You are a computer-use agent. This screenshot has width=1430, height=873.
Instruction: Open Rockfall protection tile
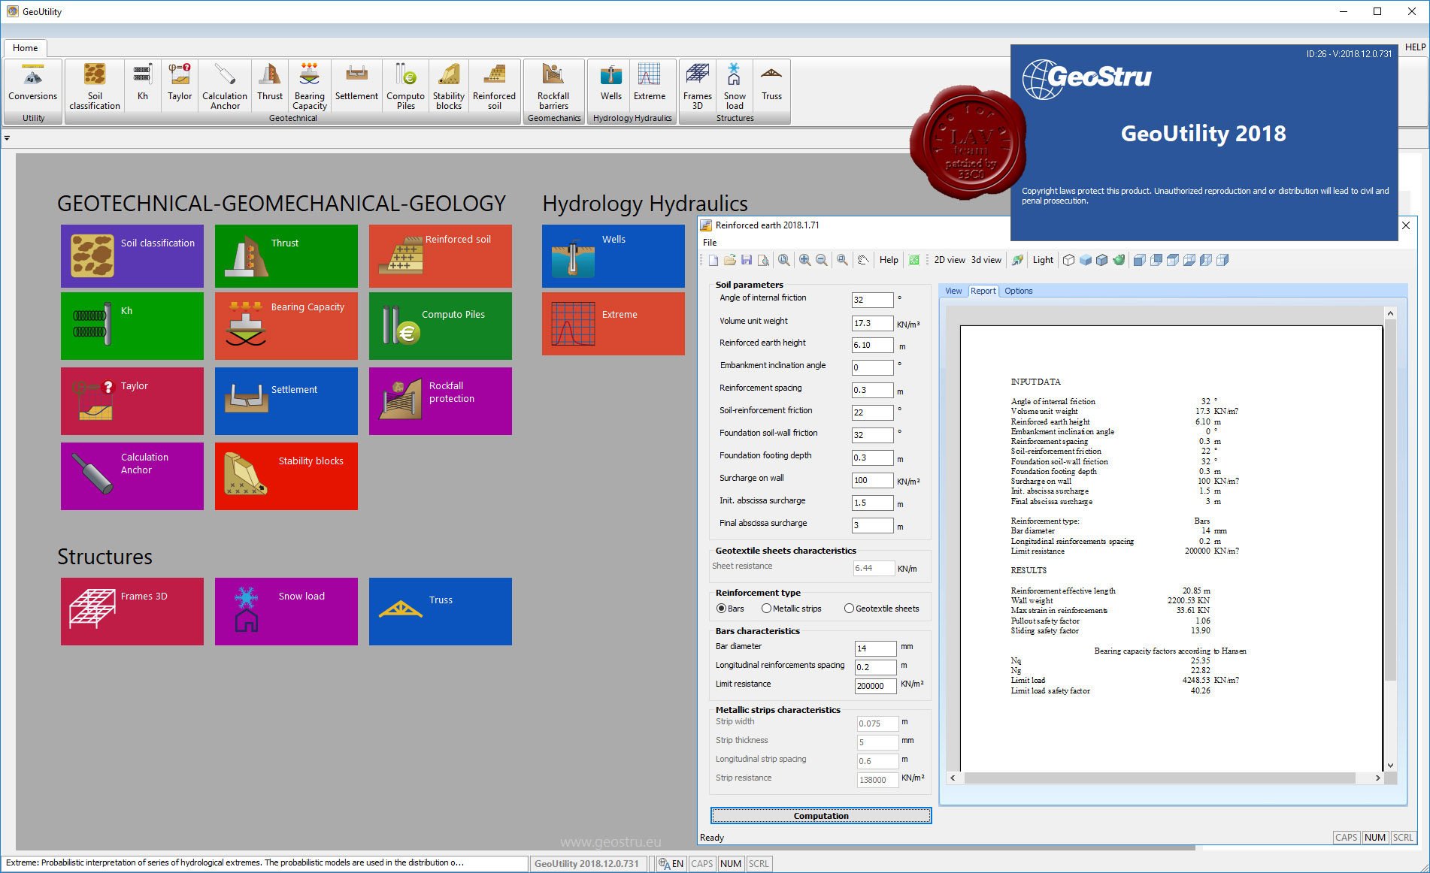click(441, 401)
